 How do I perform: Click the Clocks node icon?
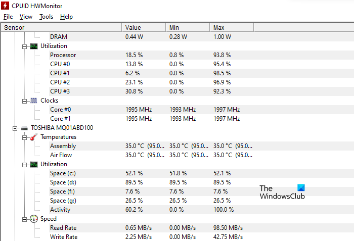34,101
